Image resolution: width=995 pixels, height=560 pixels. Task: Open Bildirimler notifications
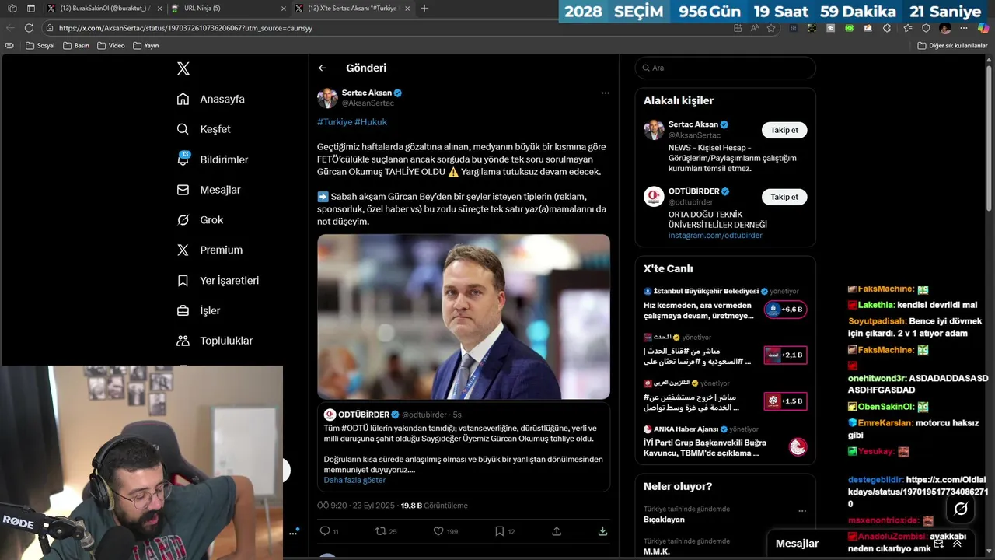[x=212, y=159]
